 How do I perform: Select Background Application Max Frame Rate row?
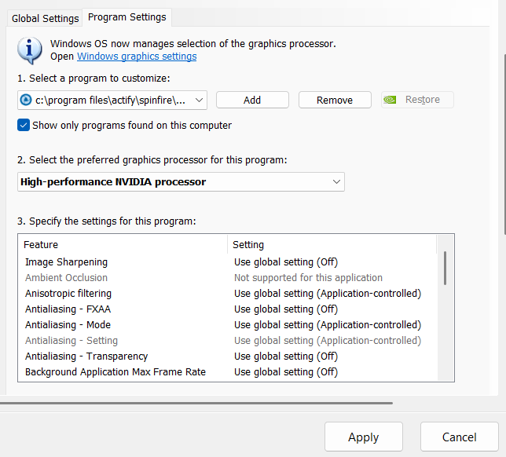click(115, 372)
